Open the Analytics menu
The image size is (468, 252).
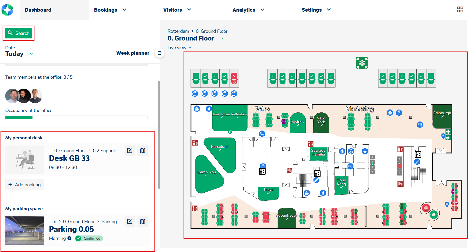(248, 10)
